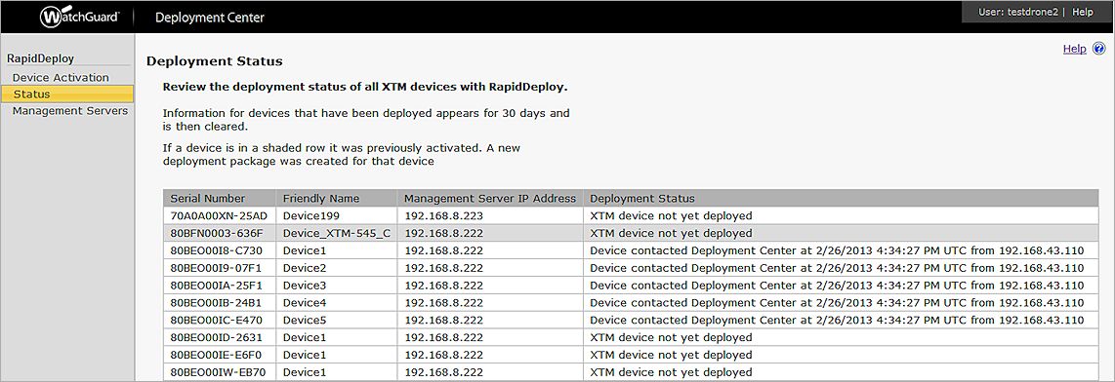Select serial number 80BEO00ID-2631
The image size is (1115, 382).
pos(217,337)
